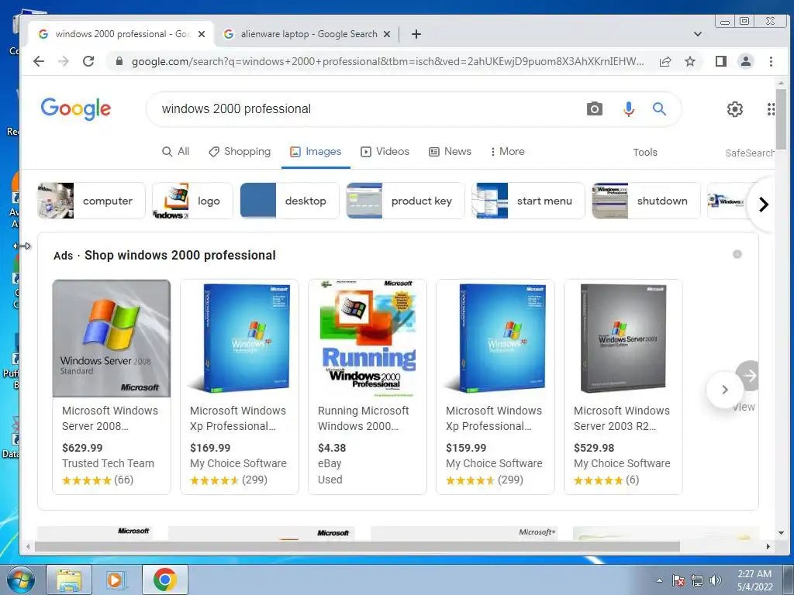
Task: Open the ad info dot in the Ads panel
Action: pyautogui.click(x=737, y=254)
